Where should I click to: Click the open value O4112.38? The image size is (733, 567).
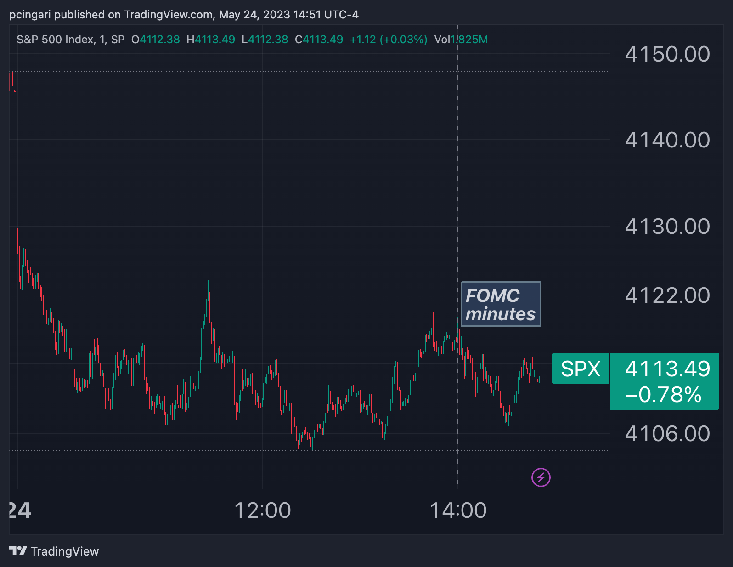(x=155, y=40)
